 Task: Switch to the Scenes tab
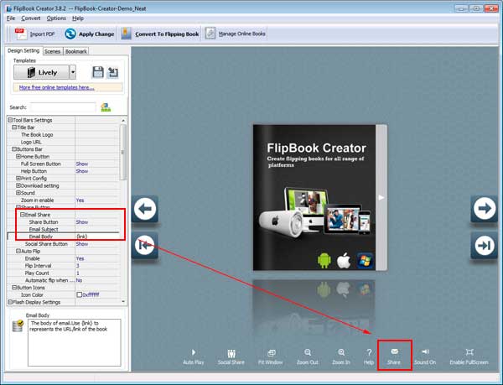tap(52, 51)
